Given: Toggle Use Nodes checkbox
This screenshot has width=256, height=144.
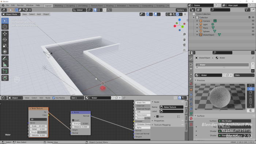Looking at the screenshot, I should [53, 98].
